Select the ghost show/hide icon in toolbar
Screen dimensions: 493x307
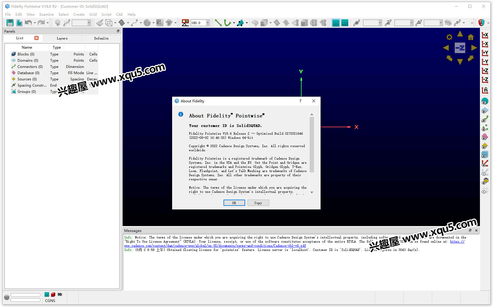point(169,23)
